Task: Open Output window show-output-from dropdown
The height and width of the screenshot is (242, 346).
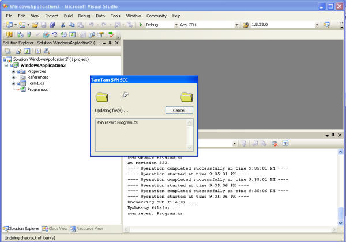Action: coord(235,144)
